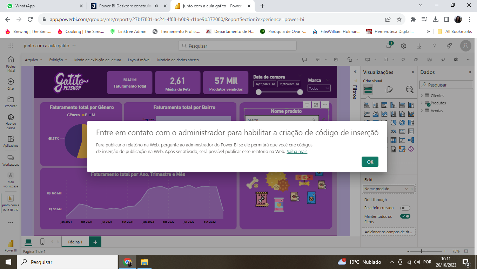Viewport: 477px width, 269px height.
Task: Add a new page with plus button
Action: coord(95,242)
